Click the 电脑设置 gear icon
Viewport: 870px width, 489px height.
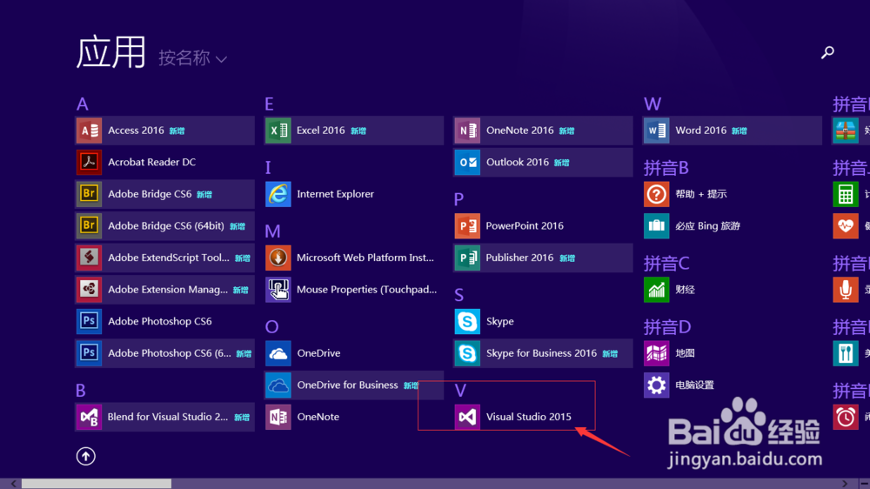point(656,385)
